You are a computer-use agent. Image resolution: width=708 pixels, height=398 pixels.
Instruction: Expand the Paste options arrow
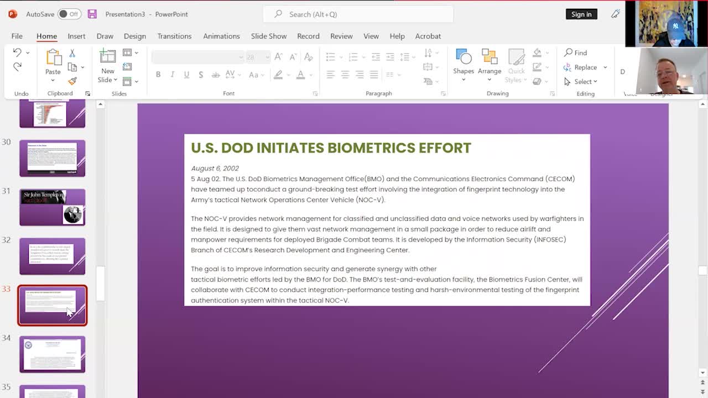click(x=53, y=81)
